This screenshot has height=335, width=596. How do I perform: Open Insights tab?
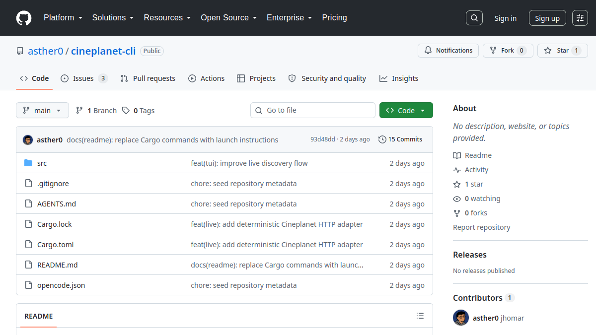399,78
